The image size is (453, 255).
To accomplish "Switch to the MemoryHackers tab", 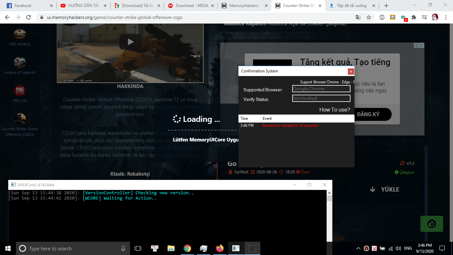I will pyautogui.click(x=245, y=6).
